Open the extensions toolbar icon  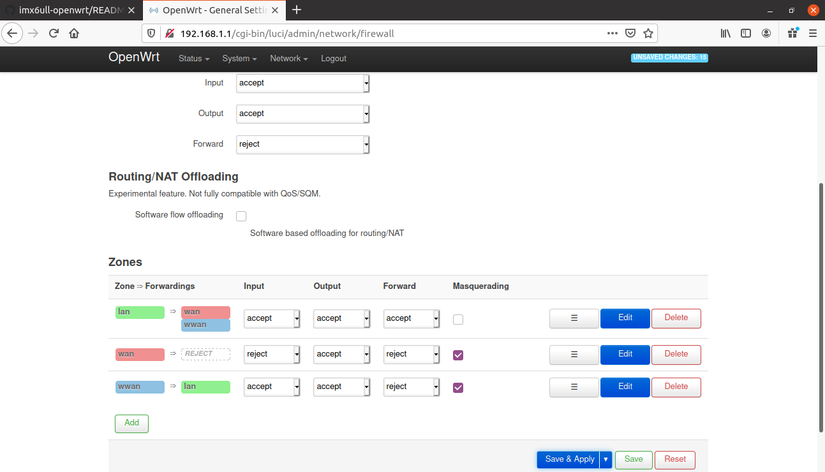point(792,33)
